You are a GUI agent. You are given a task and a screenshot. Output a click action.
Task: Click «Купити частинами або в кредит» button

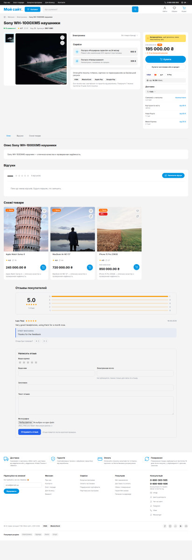click(165, 67)
